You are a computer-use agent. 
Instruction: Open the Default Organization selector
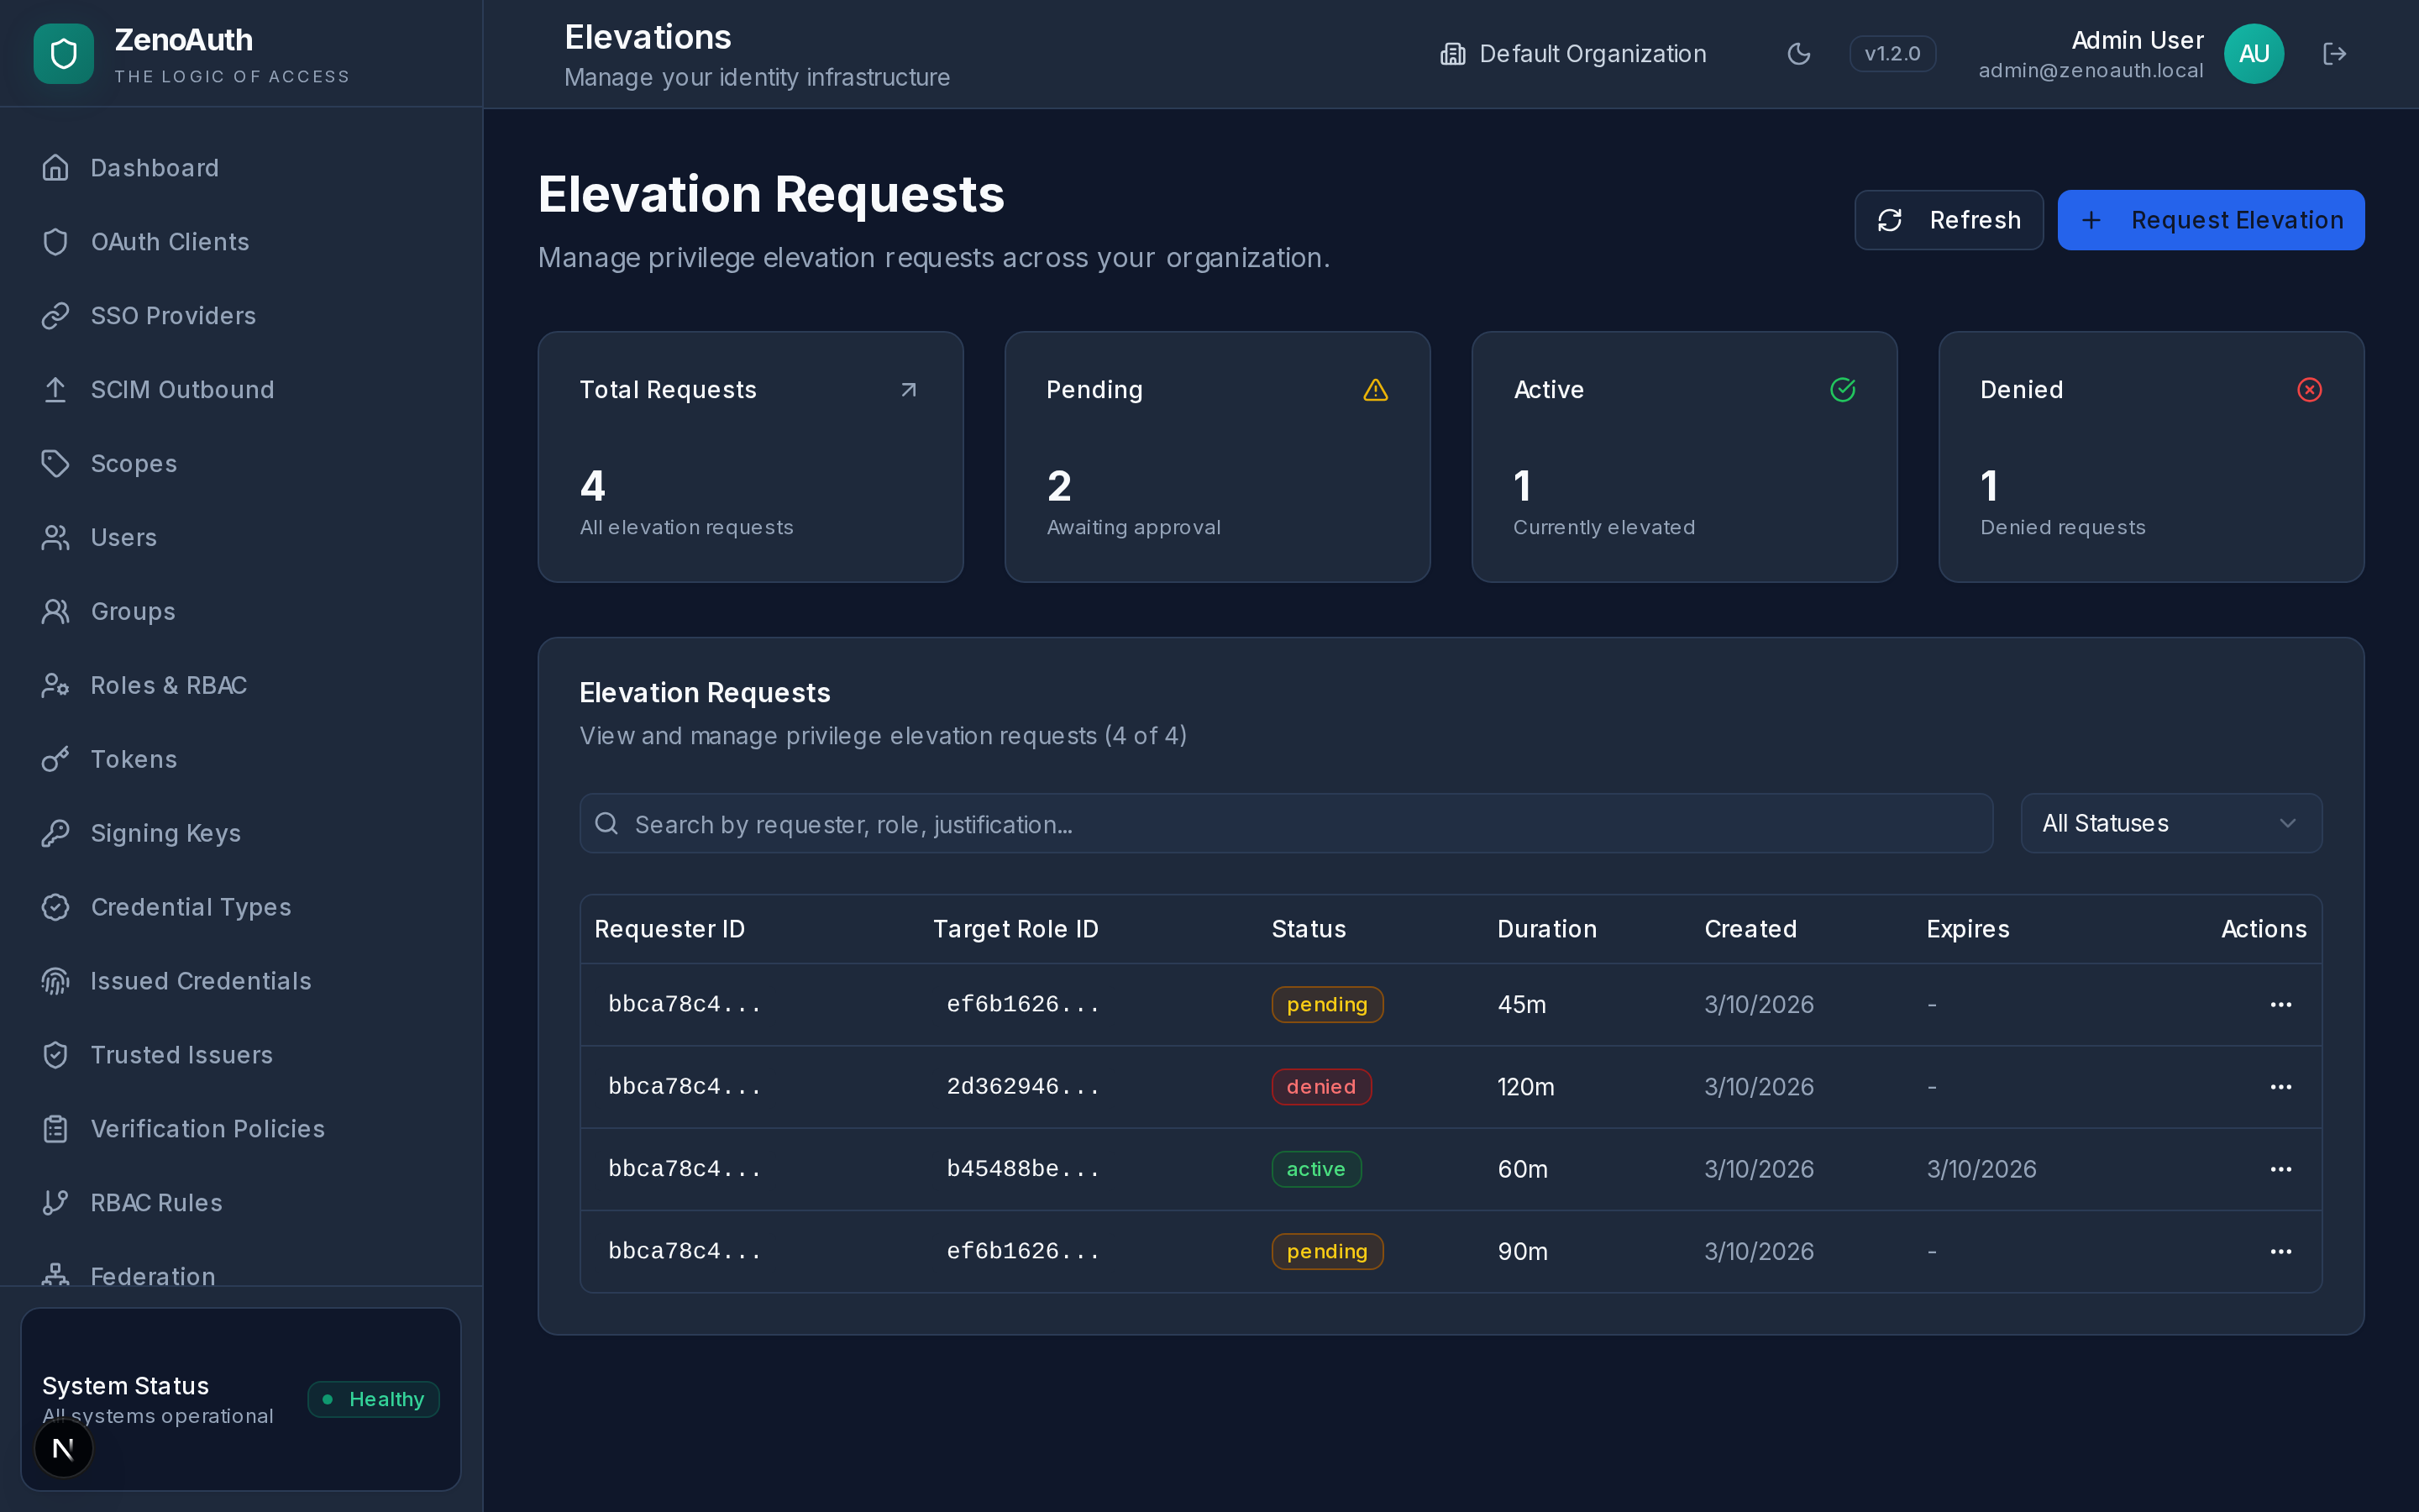click(1572, 54)
